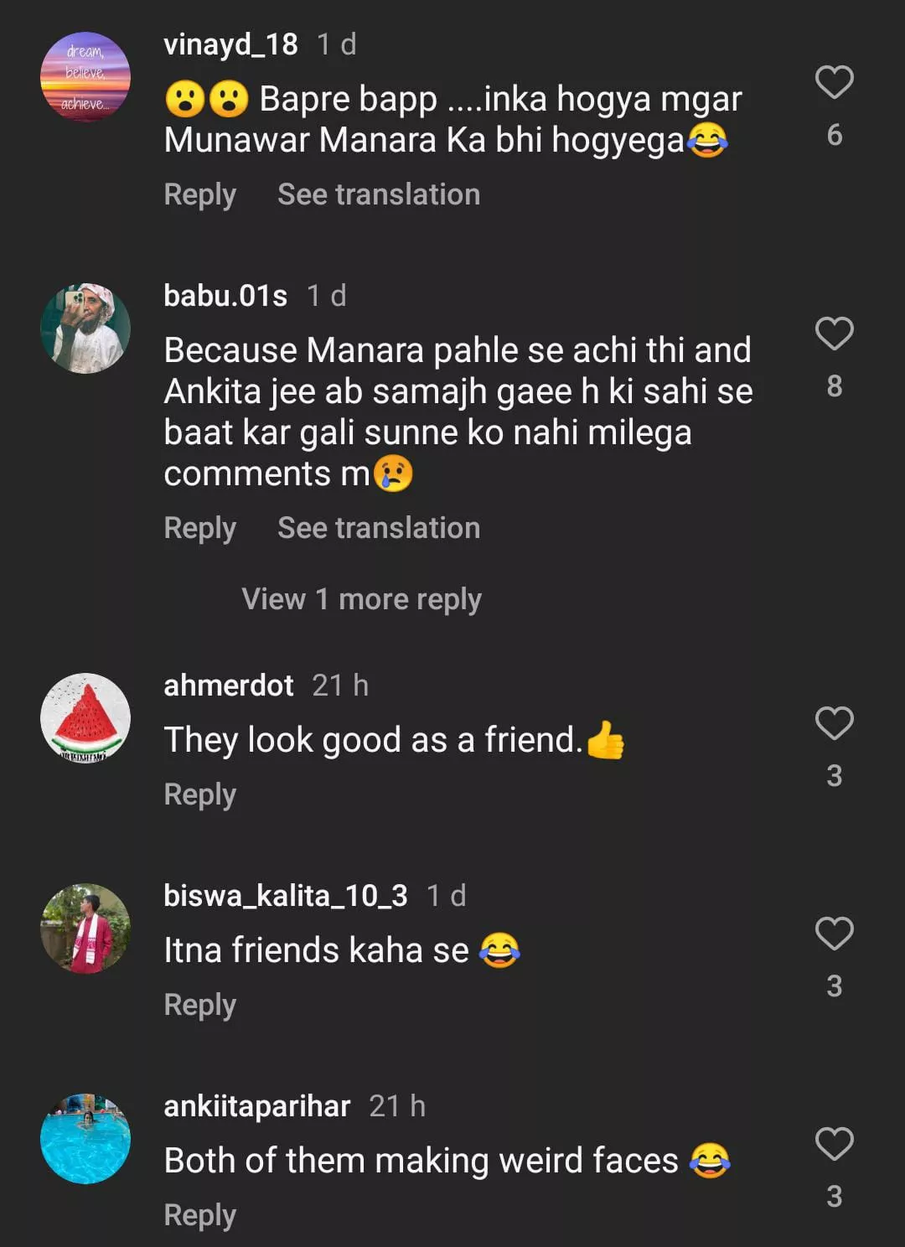905x1247 pixels.
Task: Heart ankiitaparihar's comment about weird faces
Action: tap(834, 1144)
